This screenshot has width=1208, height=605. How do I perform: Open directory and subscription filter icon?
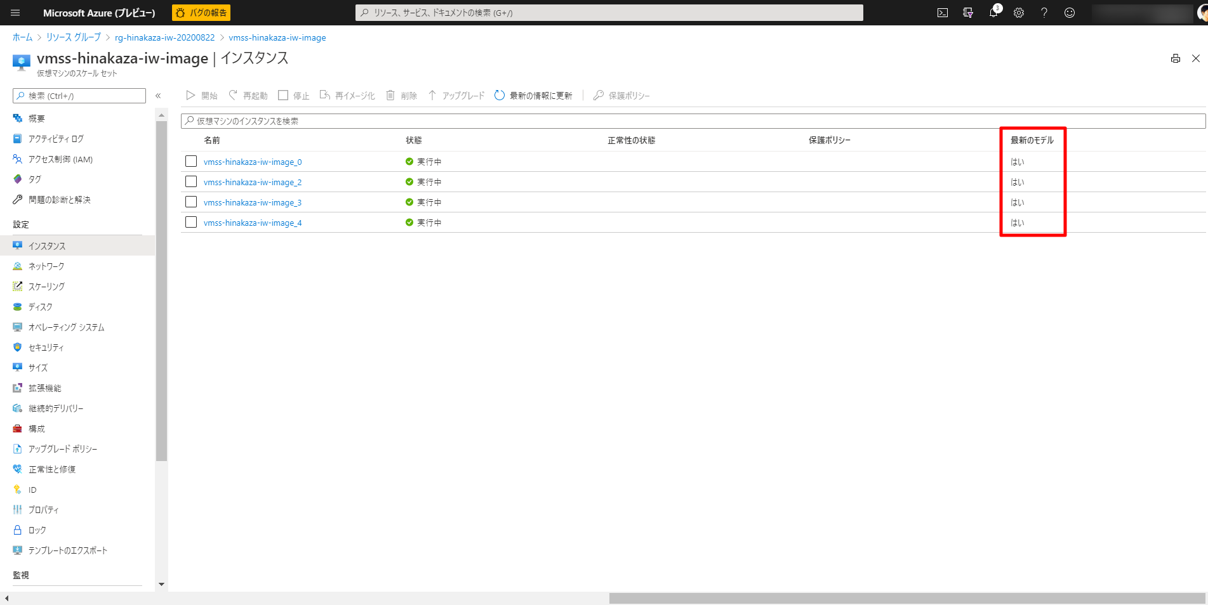click(968, 13)
